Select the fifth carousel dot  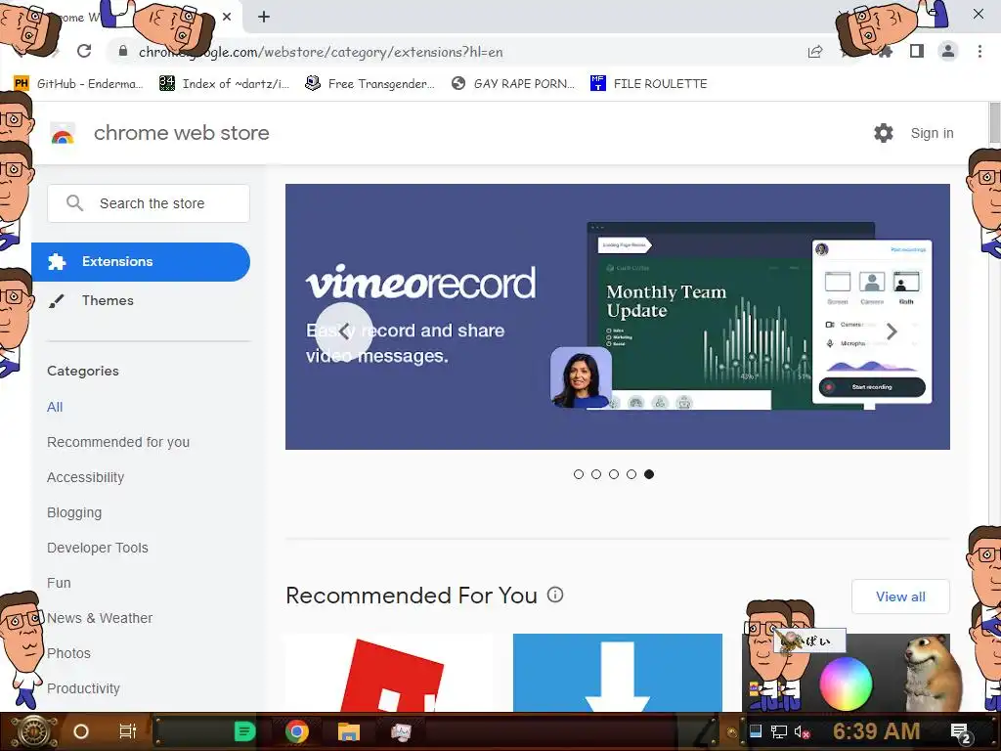point(649,474)
